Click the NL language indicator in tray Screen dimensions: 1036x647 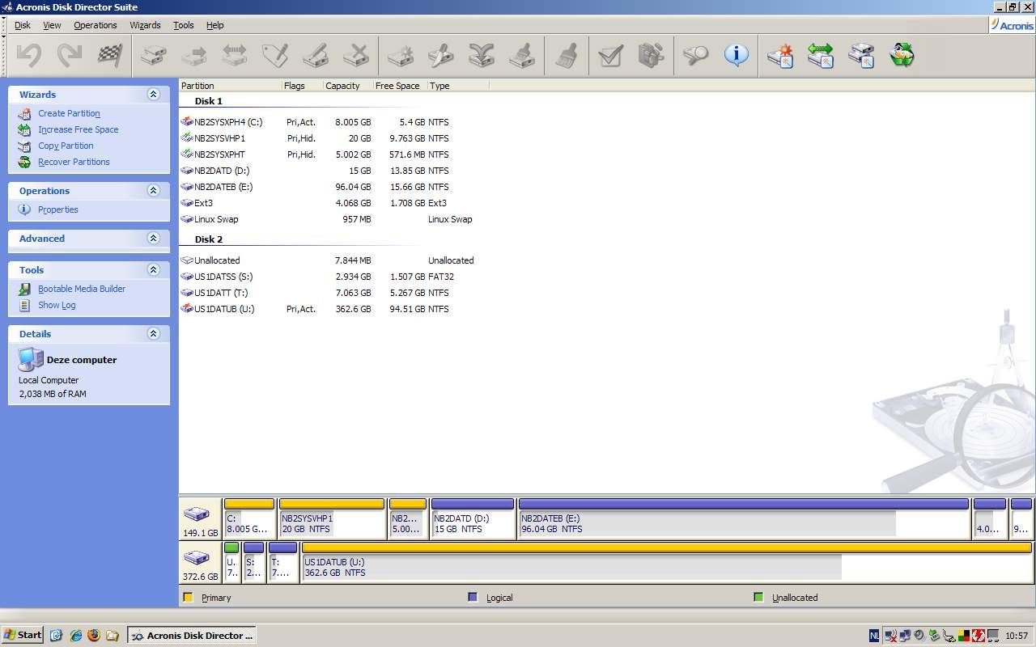click(x=874, y=636)
